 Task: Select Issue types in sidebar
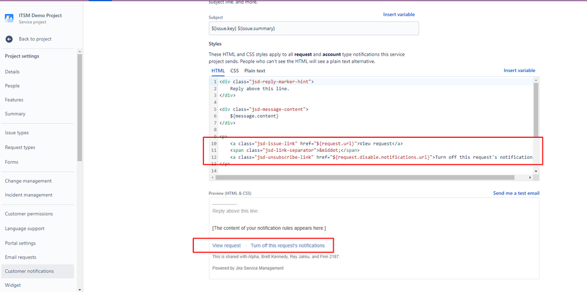coord(17,133)
